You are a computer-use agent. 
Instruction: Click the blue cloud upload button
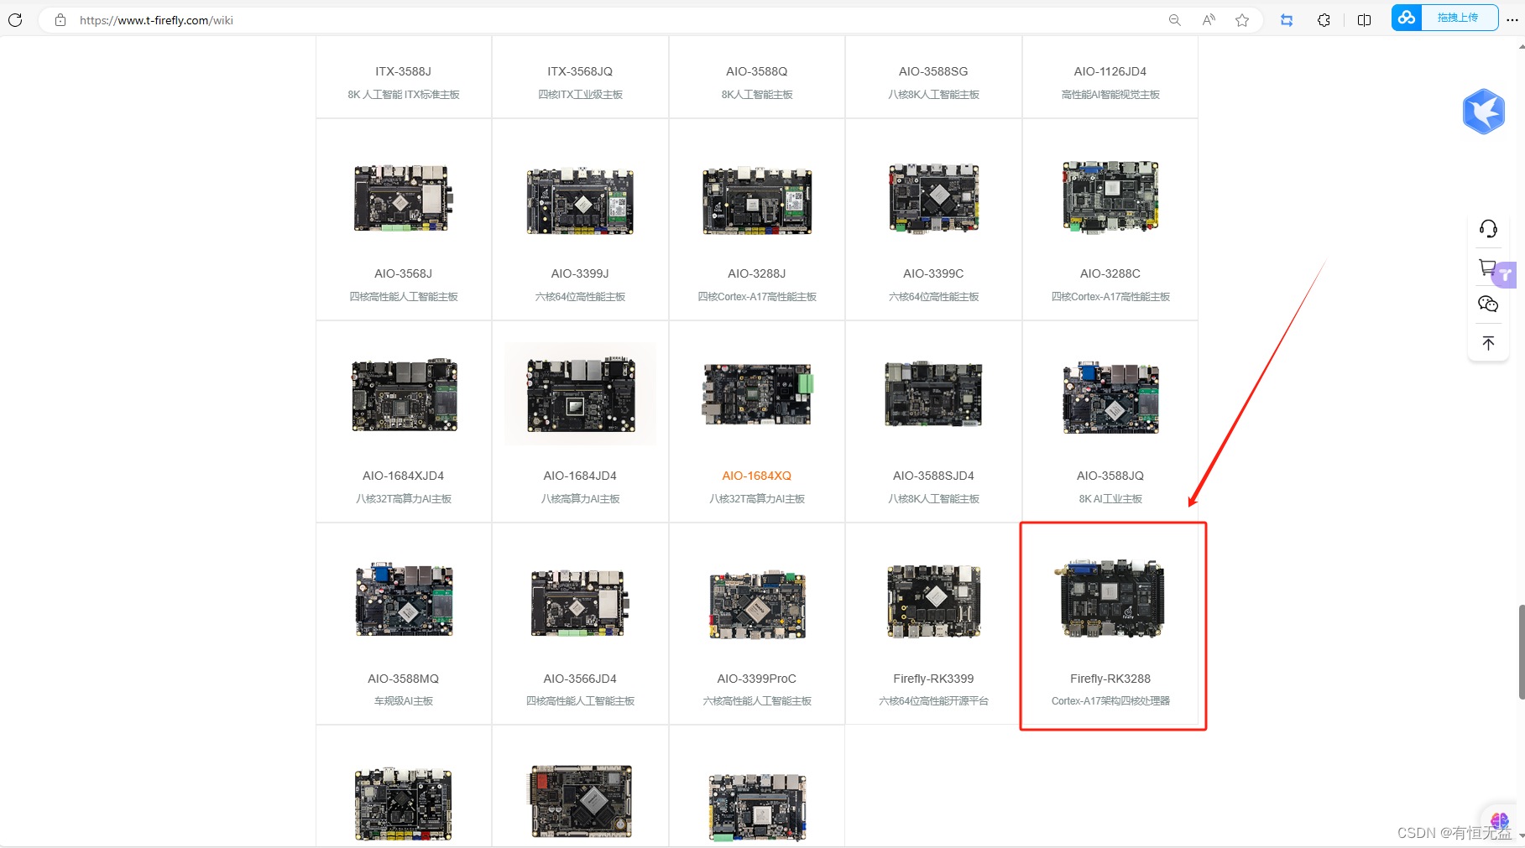pos(1444,18)
